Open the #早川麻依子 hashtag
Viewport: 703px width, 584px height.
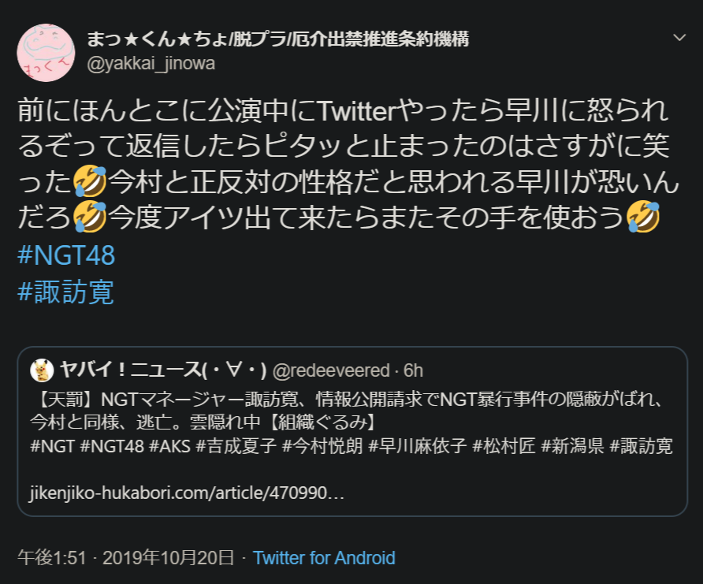[x=418, y=446]
